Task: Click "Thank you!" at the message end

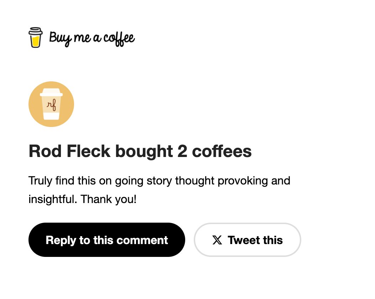Action: [x=109, y=199]
